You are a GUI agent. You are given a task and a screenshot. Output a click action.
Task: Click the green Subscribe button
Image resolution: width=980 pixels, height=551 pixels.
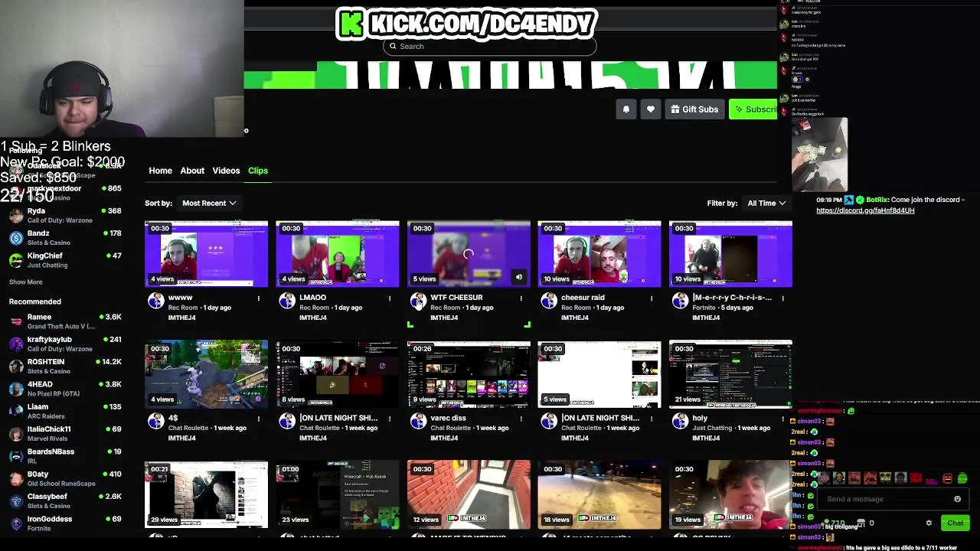(753, 109)
